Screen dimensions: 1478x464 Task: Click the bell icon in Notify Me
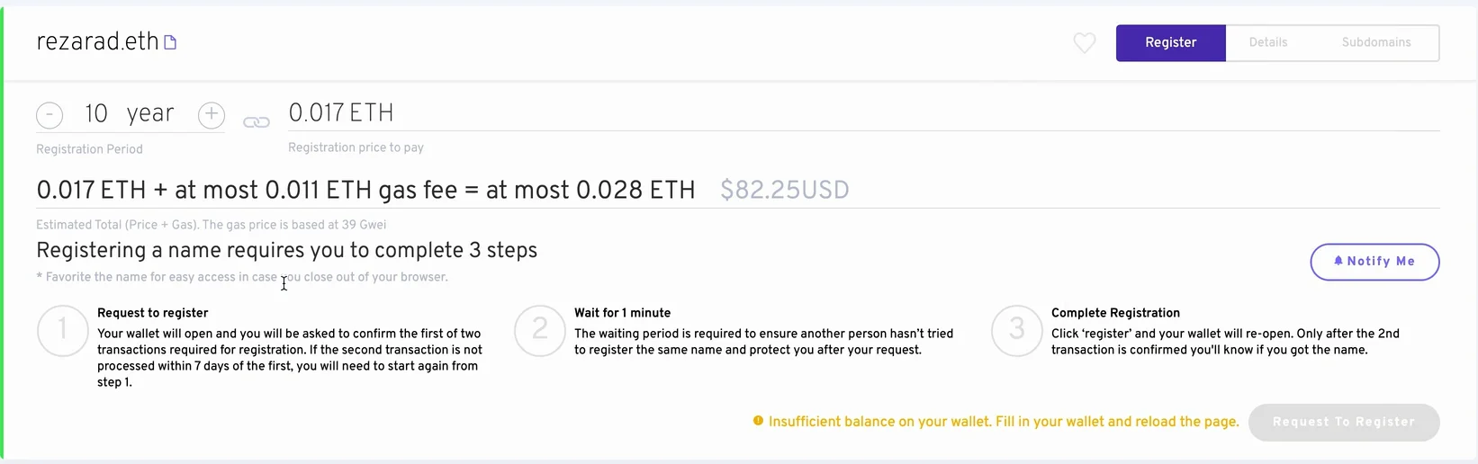(1338, 261)
